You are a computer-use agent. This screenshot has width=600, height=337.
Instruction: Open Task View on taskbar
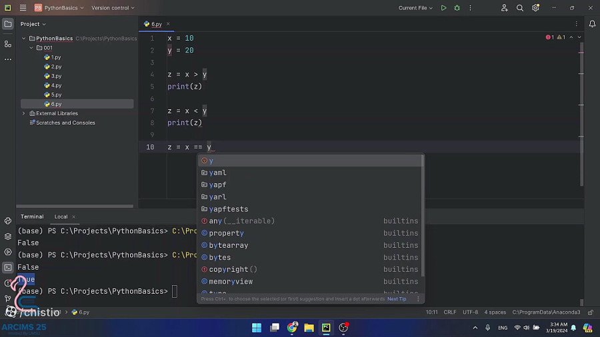tap(275, 328)
